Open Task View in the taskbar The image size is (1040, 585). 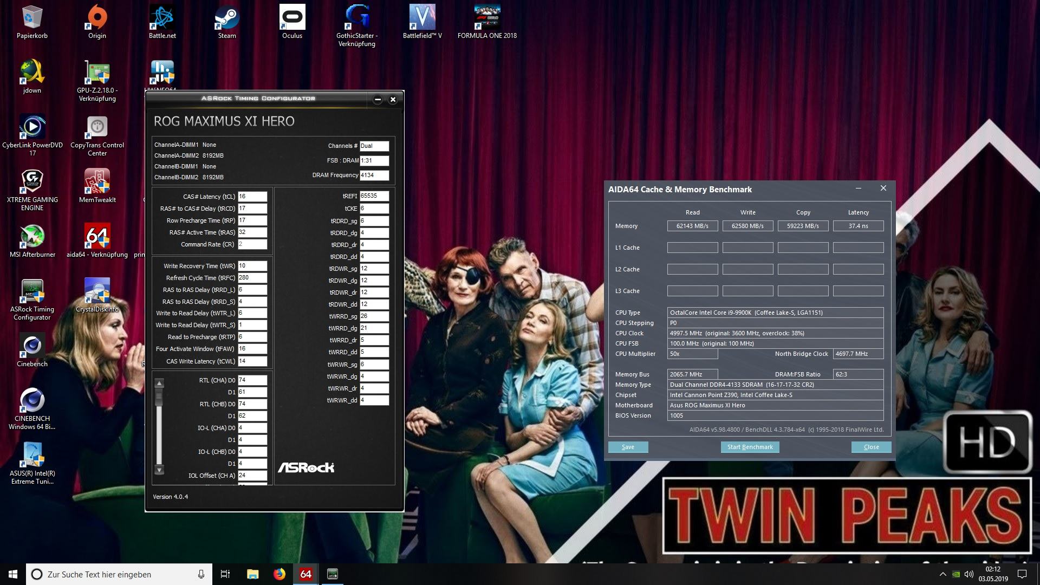[x=225, y=574]
